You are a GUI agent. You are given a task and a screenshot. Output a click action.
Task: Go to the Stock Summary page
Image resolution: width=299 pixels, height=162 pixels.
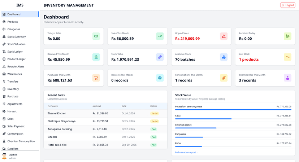(x=20, y=36)
